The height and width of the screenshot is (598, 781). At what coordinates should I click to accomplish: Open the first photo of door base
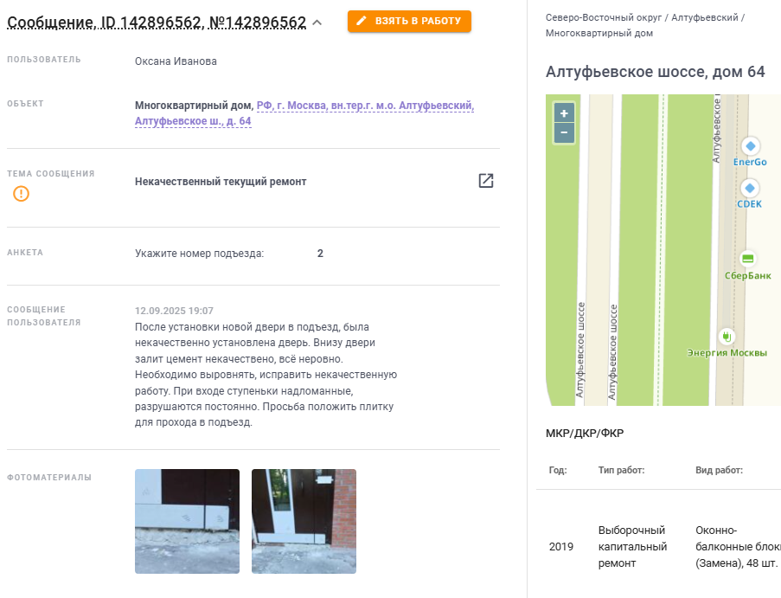pos(188,521)
